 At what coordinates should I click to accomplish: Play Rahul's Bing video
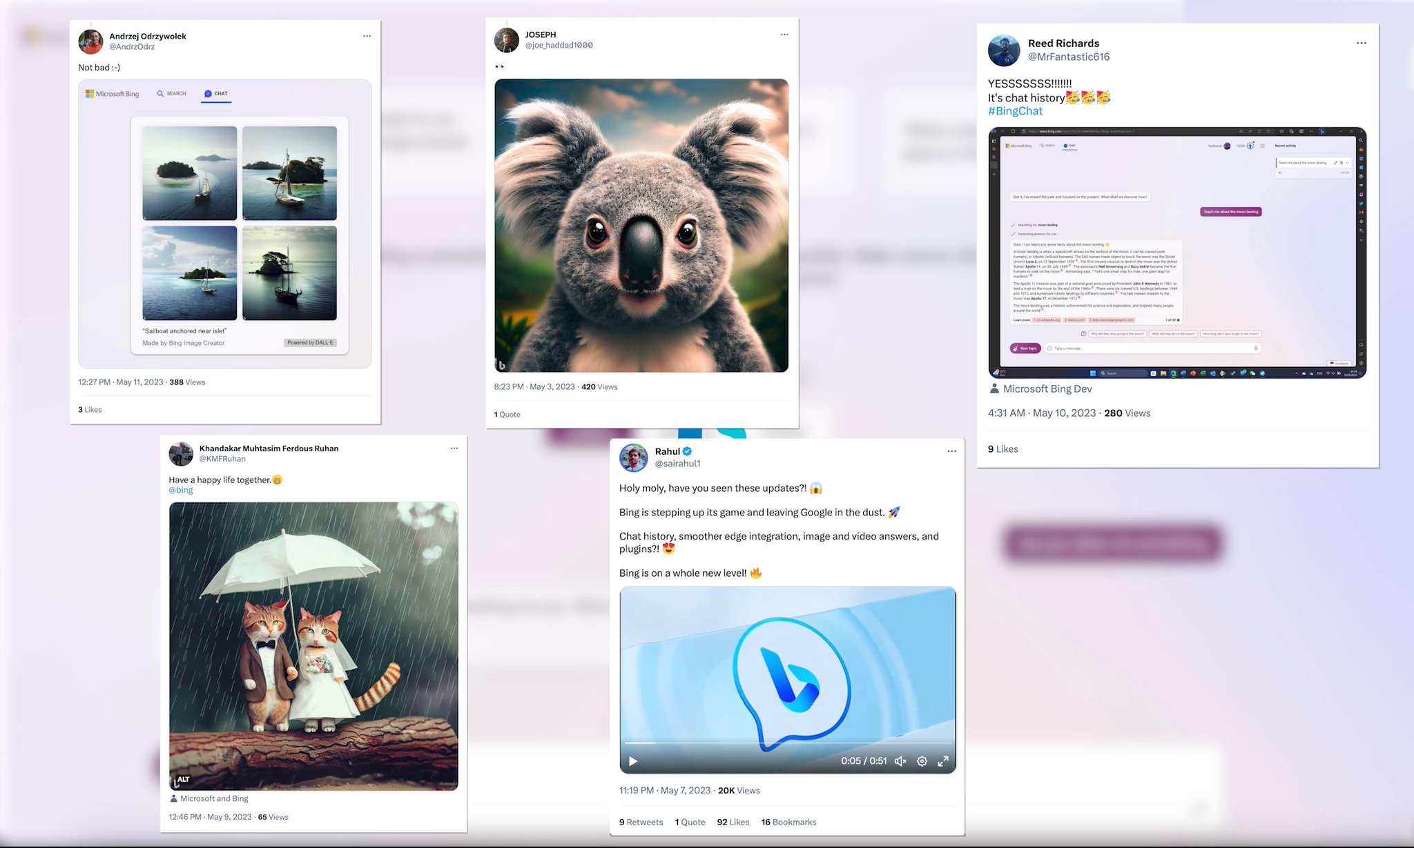(633, 761)
